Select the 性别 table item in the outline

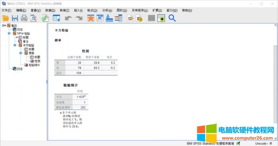click(x=37, y=61)
